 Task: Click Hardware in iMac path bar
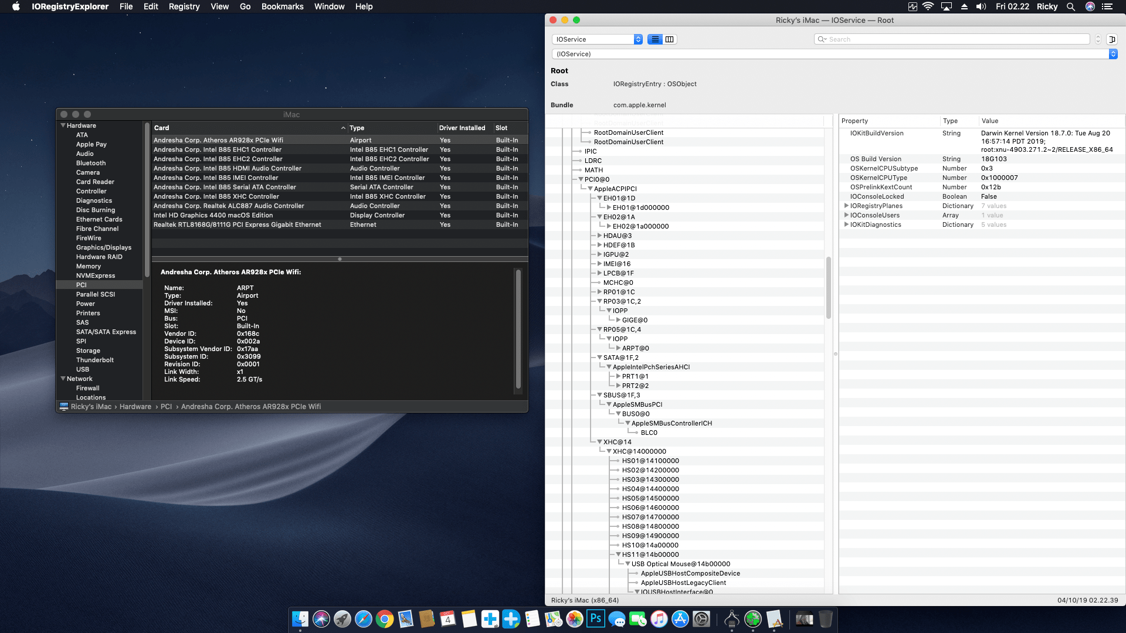(135, 407)
